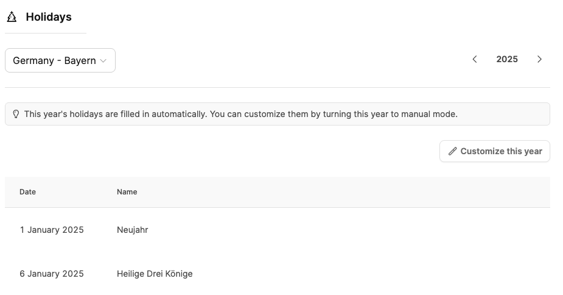This screenshot has height=295, width=563.
Task: Select the 1 January 2025 date cell
Action: tap(52, 230)
